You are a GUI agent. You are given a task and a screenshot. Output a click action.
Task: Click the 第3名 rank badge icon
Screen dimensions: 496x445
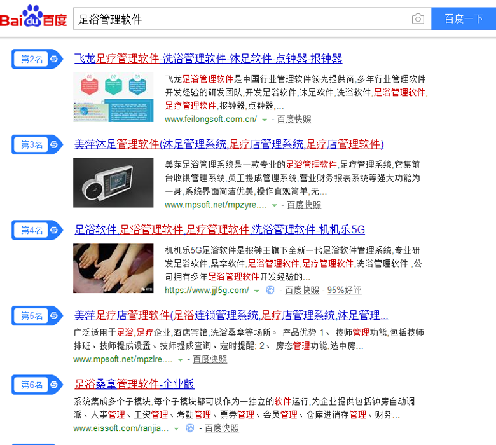coord(38,144)
